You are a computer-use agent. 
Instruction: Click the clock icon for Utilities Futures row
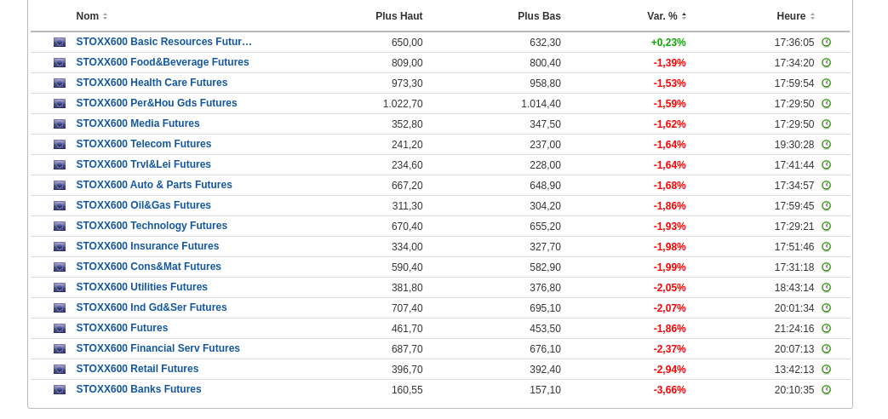pyautogui.click(x=826, y=288)
